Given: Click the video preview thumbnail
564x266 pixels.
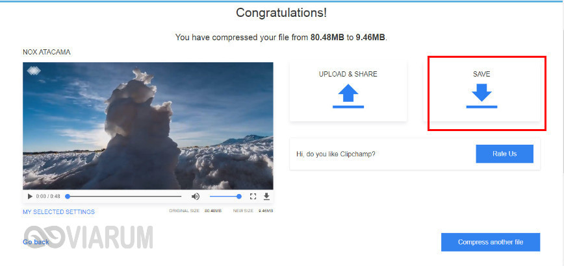Looking at the screenshot, I should pyautogui.click(x=148, y=126).
